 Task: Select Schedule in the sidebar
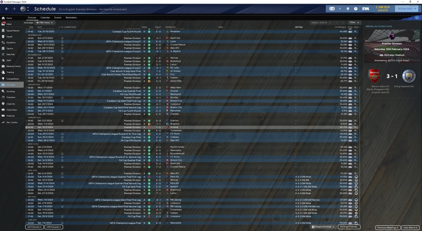click(12, 85)
